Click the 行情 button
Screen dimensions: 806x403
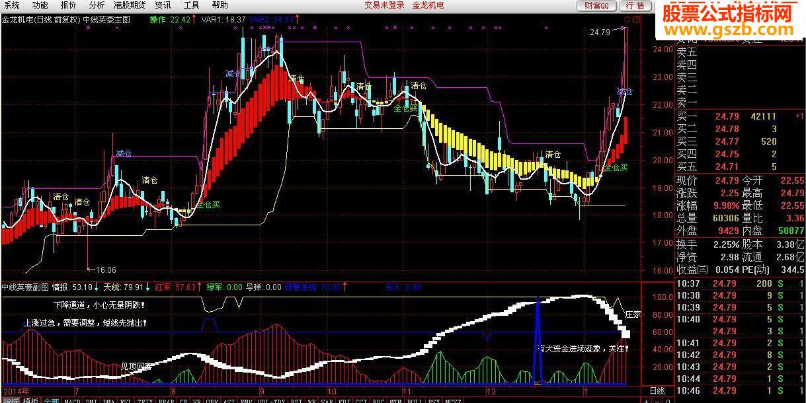pos(634,5)
